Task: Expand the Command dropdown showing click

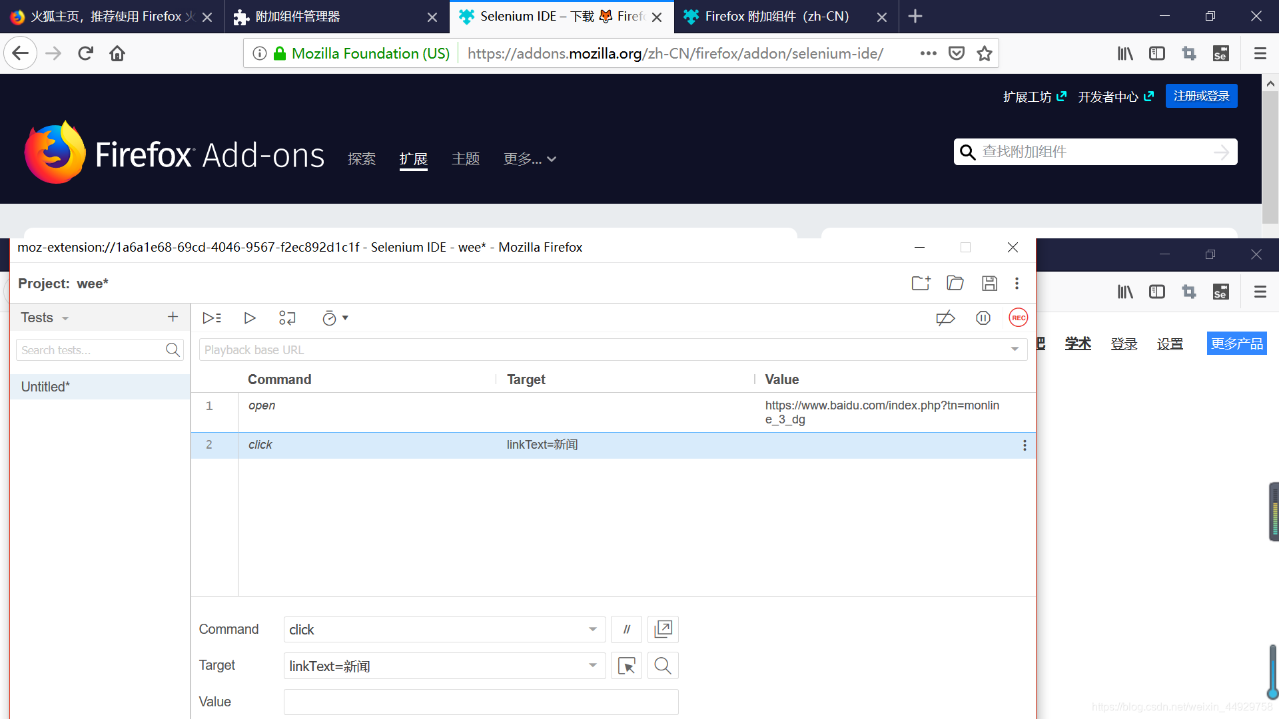Action: (592, 629)
